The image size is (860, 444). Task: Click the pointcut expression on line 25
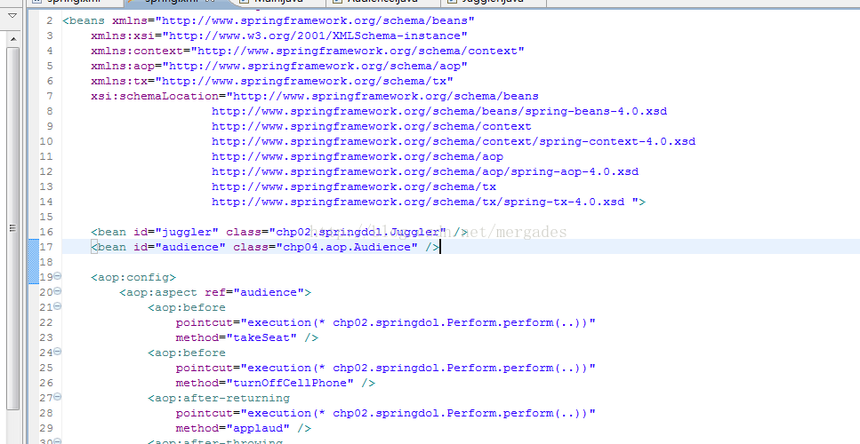coord(386,368)
